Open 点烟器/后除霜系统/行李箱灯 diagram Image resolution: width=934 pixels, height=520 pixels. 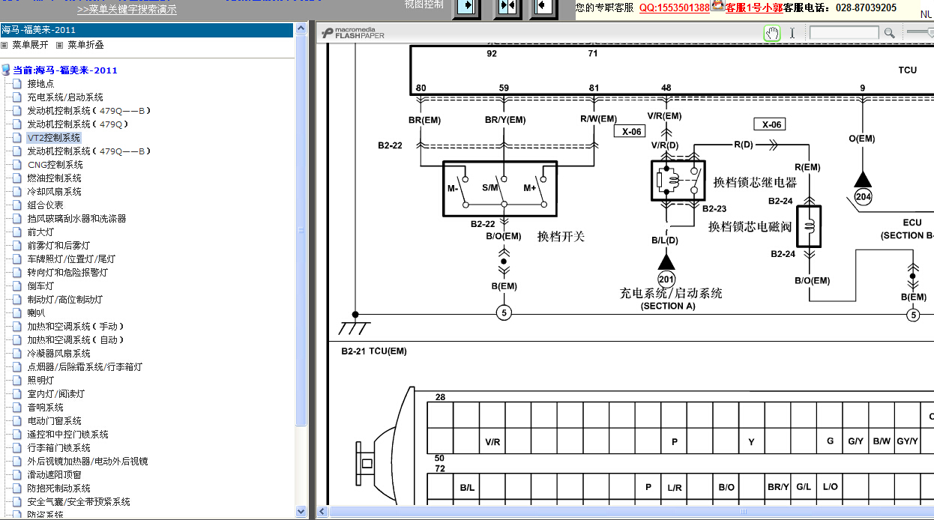(85, 367)
